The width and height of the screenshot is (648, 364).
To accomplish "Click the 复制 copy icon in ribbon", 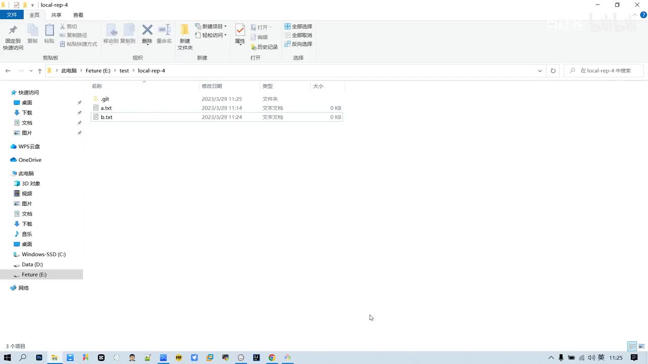I will (x=32, y=30).
